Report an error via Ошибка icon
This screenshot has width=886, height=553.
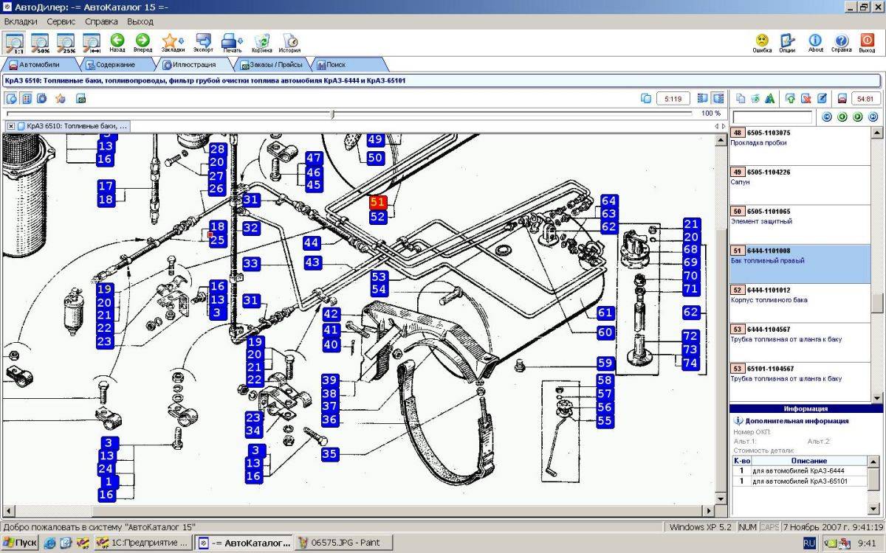[762, 43]
